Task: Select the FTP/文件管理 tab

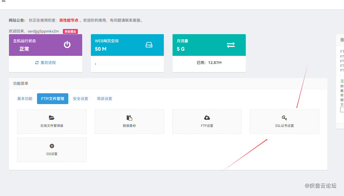Action: click(53, 99)
